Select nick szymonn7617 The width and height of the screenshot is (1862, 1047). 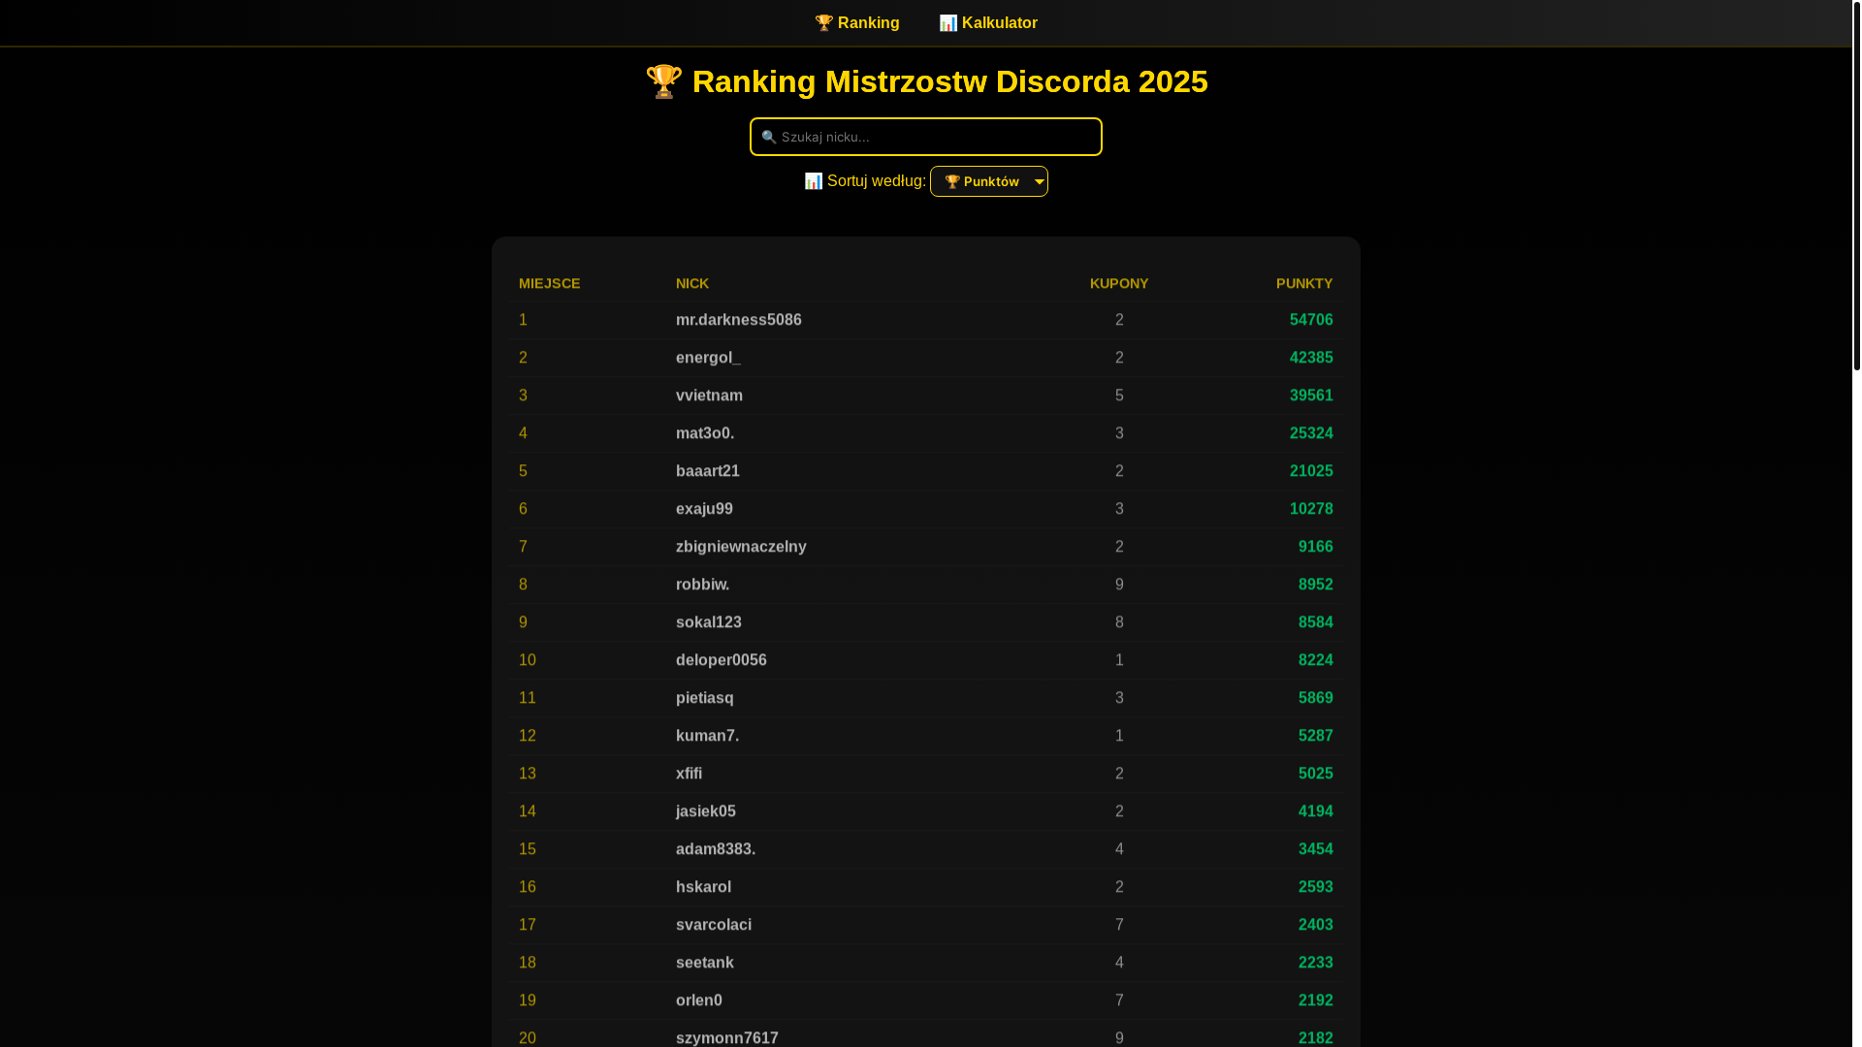(727, 1038)
